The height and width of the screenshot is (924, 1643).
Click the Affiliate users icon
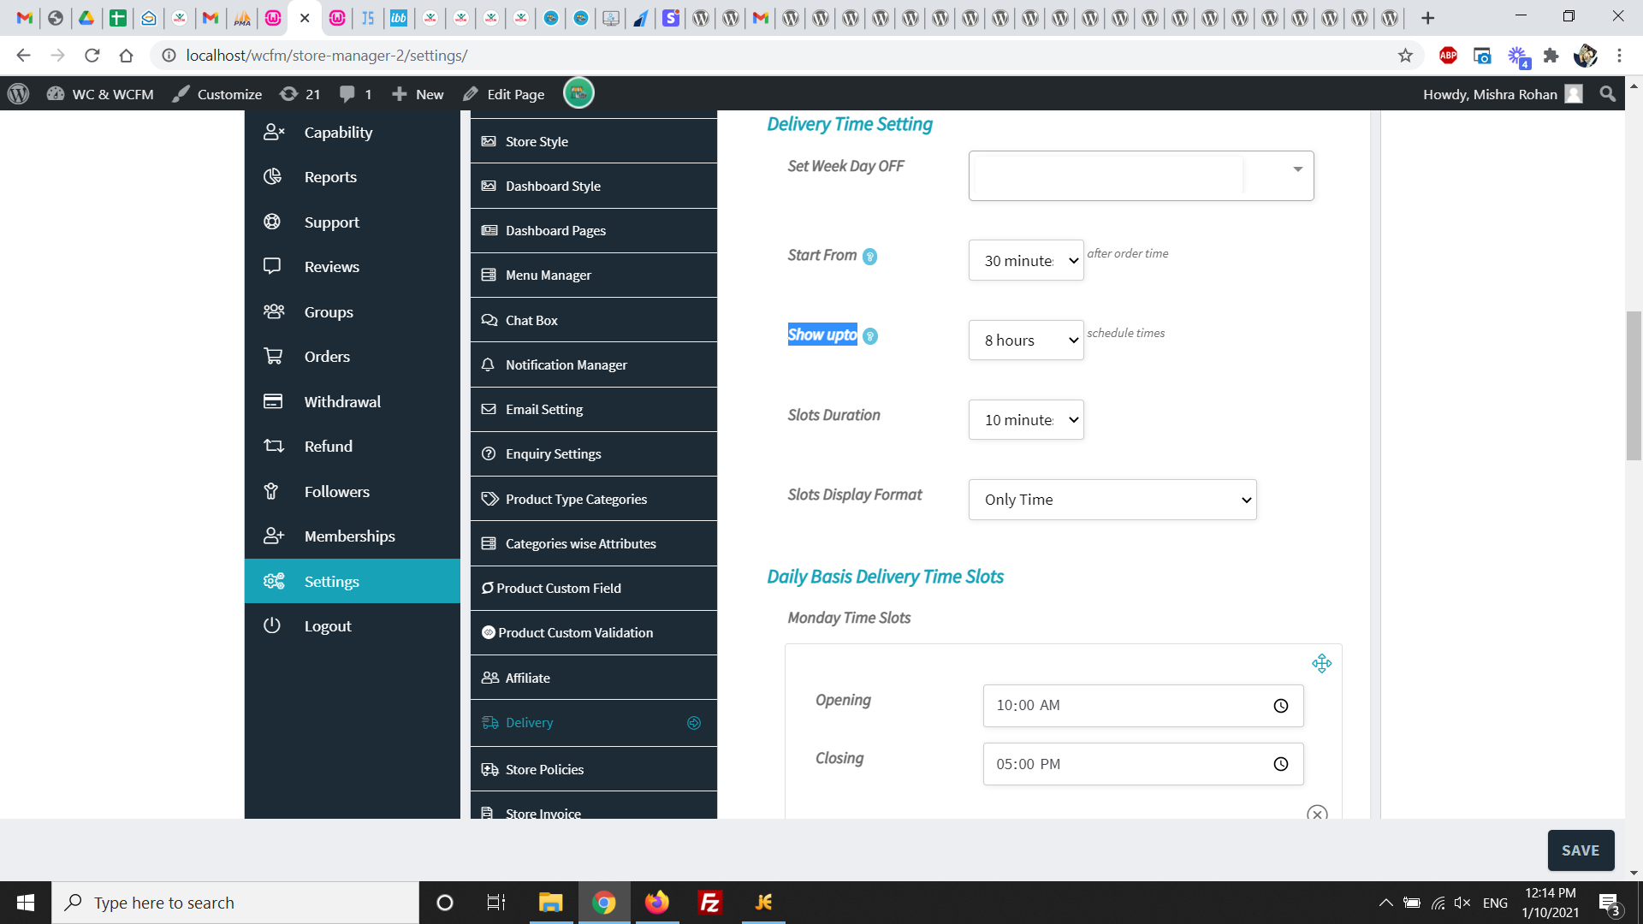(489, 678)
